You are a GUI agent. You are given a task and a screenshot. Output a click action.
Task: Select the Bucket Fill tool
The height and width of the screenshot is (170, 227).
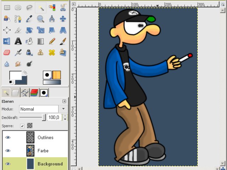point(29,41)
